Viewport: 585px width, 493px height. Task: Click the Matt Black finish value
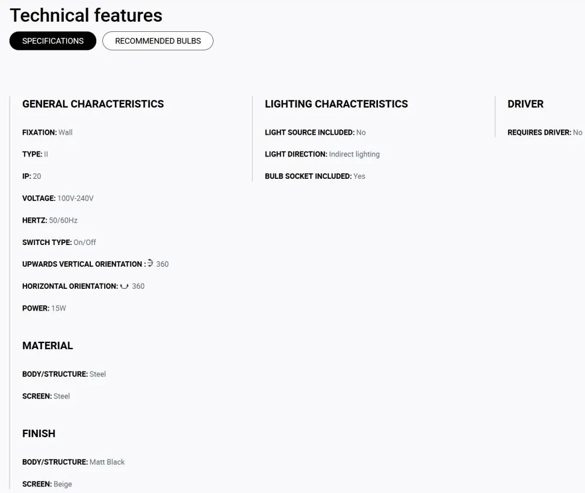point(107,462)
